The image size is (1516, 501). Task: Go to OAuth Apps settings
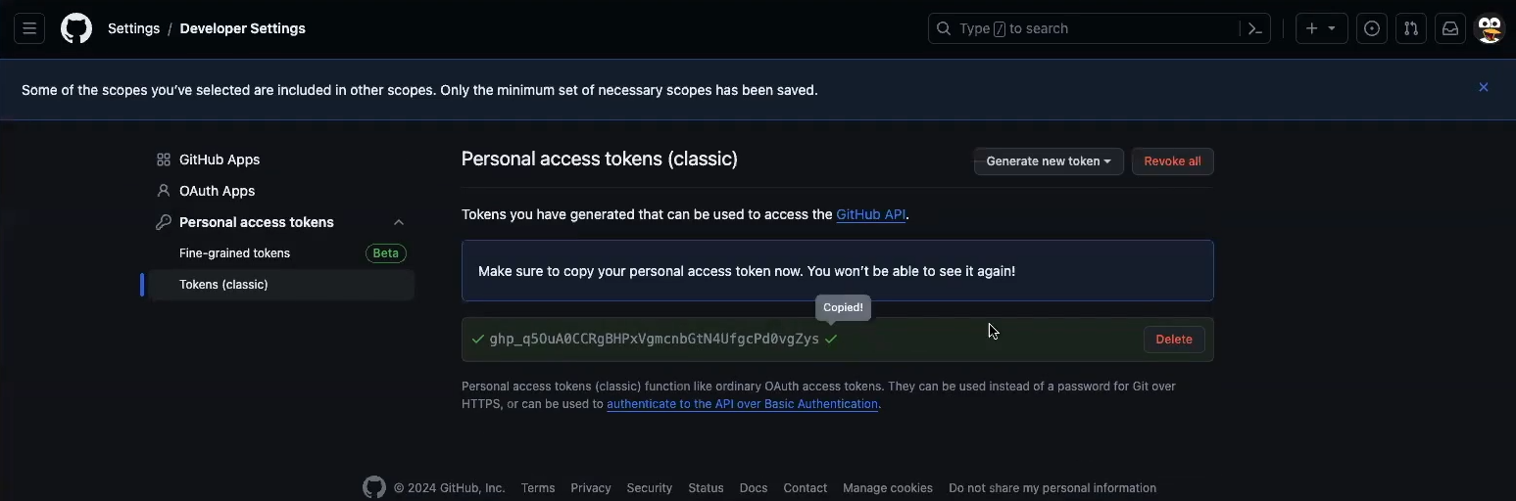(217, 191)
